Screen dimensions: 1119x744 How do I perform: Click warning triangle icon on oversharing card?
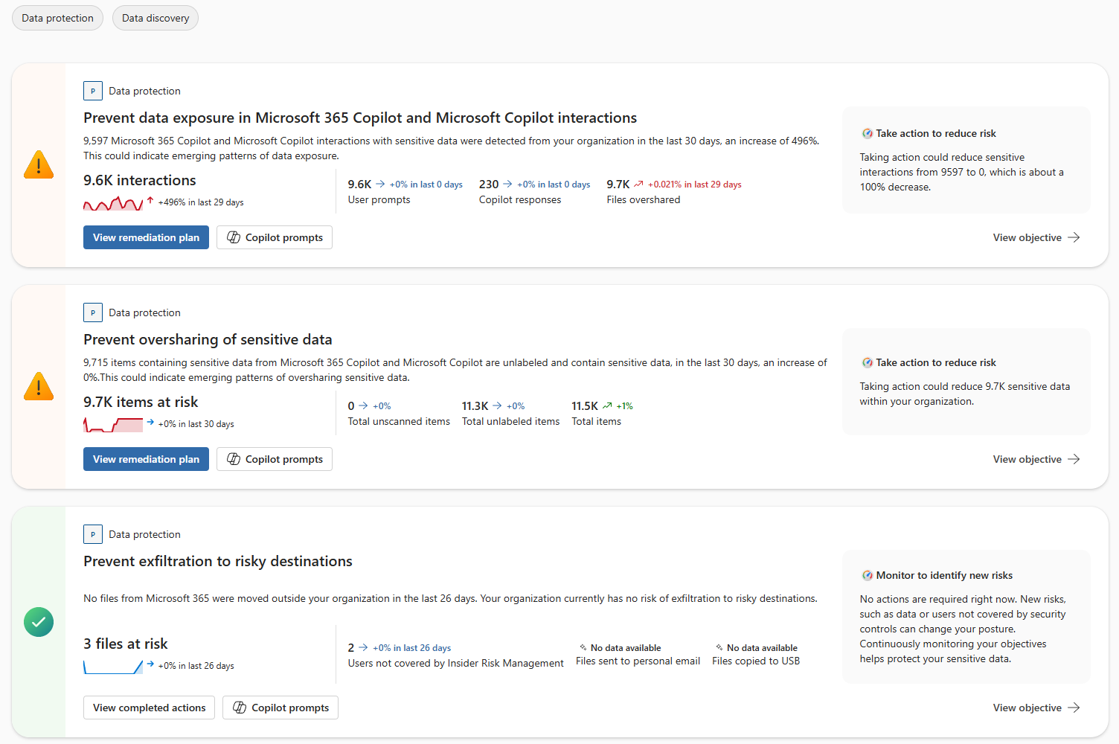(39, 386)
